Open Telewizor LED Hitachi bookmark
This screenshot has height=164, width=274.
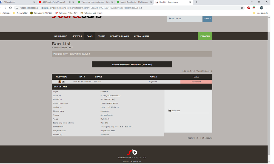pyautogui.click(x=92, y=13)
